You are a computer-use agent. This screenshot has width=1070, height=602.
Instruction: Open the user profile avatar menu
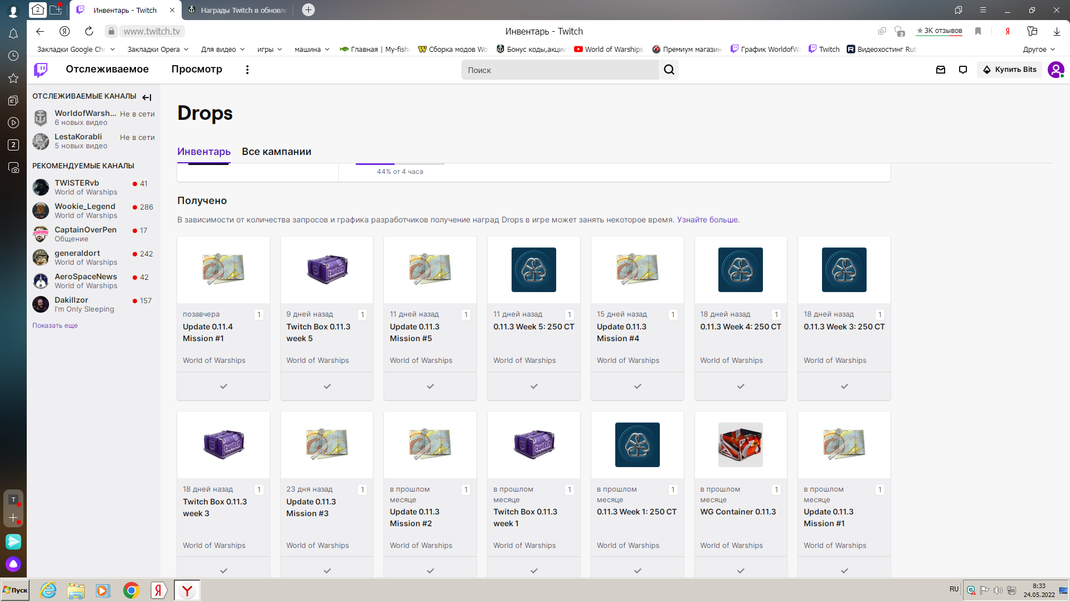tap(1056, 70)
